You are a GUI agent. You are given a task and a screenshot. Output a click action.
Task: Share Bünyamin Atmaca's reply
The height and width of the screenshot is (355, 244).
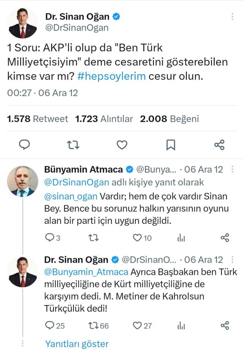coord(225,238)
